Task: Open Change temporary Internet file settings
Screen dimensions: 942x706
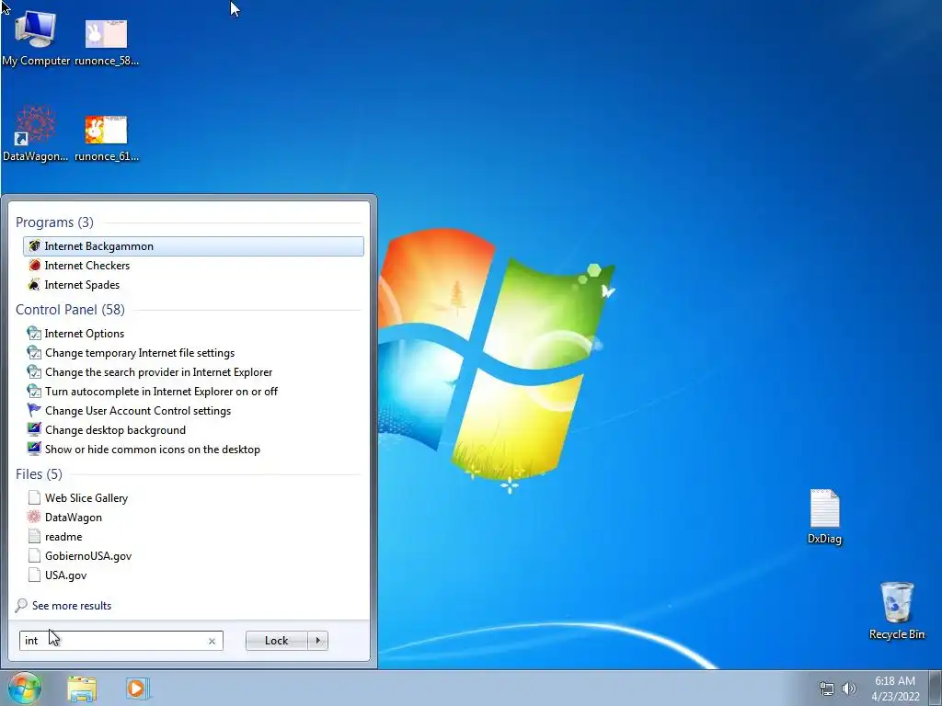Action: 193,353
